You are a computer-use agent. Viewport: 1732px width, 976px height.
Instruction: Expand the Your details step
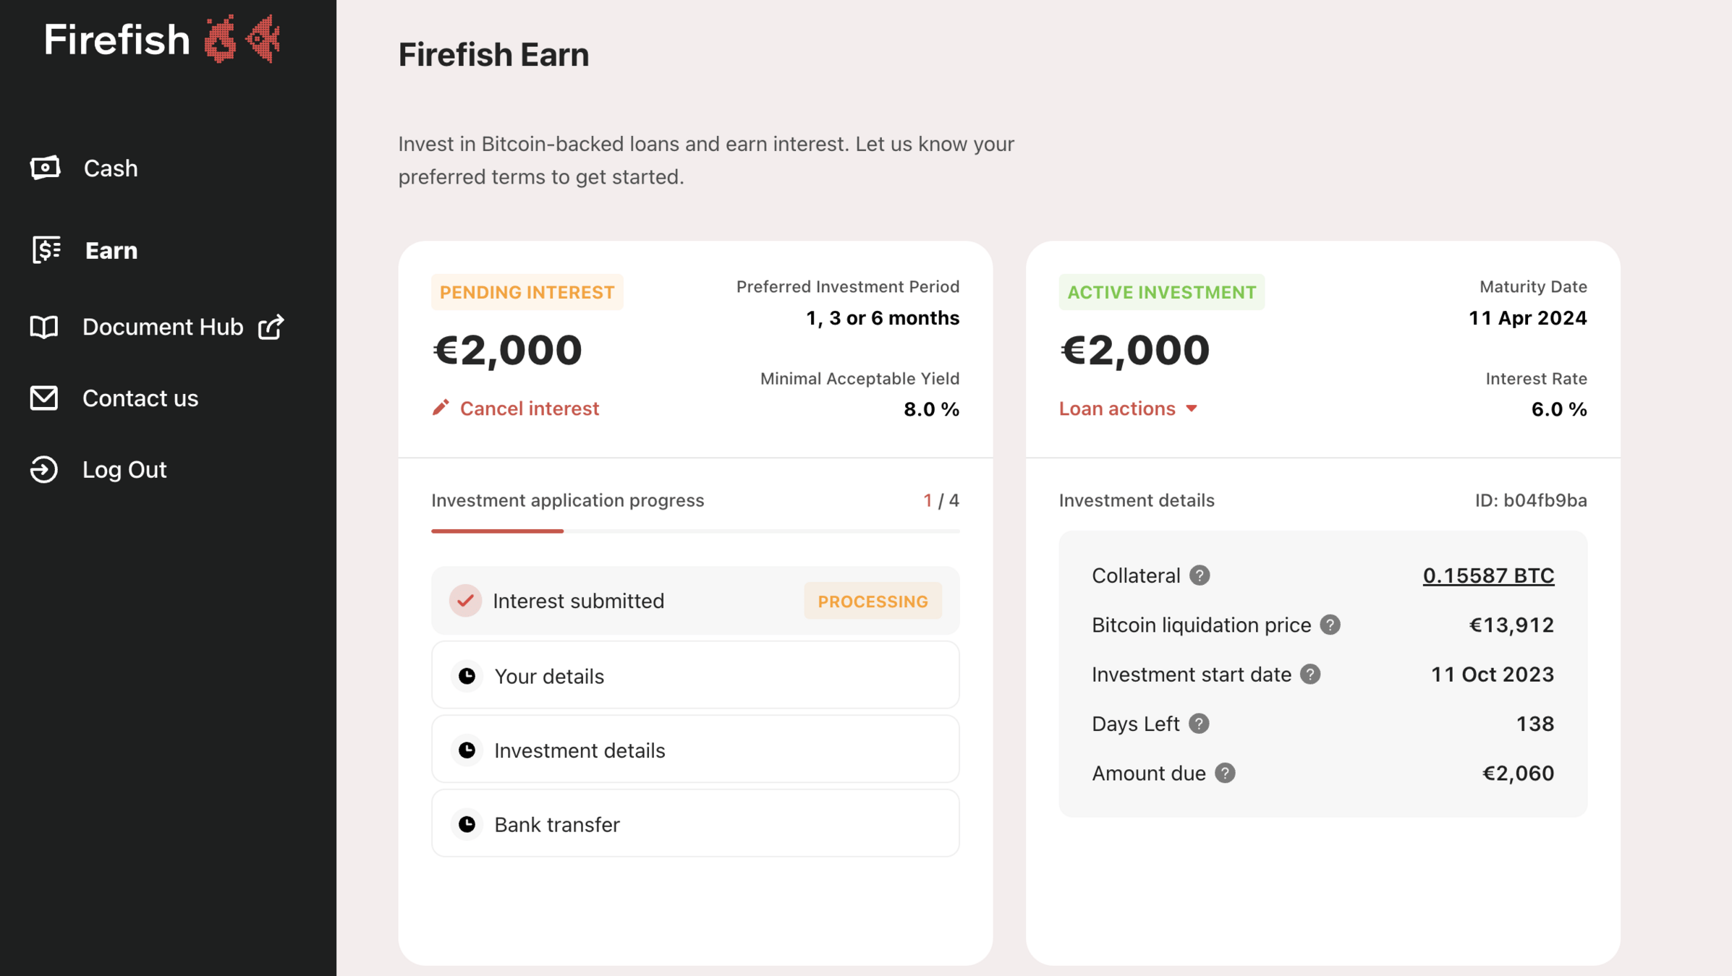coord(695,675)
